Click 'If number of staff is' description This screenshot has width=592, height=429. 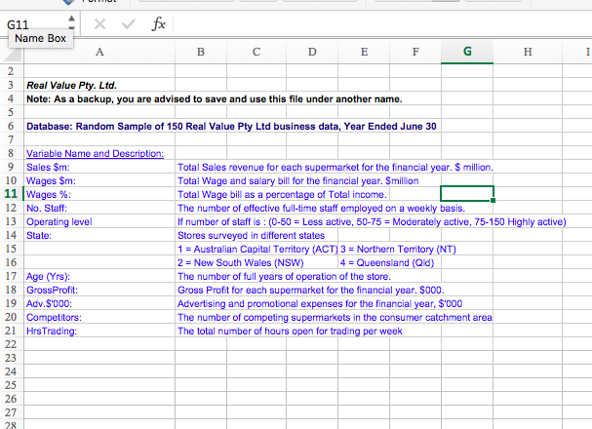(x=372, y=221)
